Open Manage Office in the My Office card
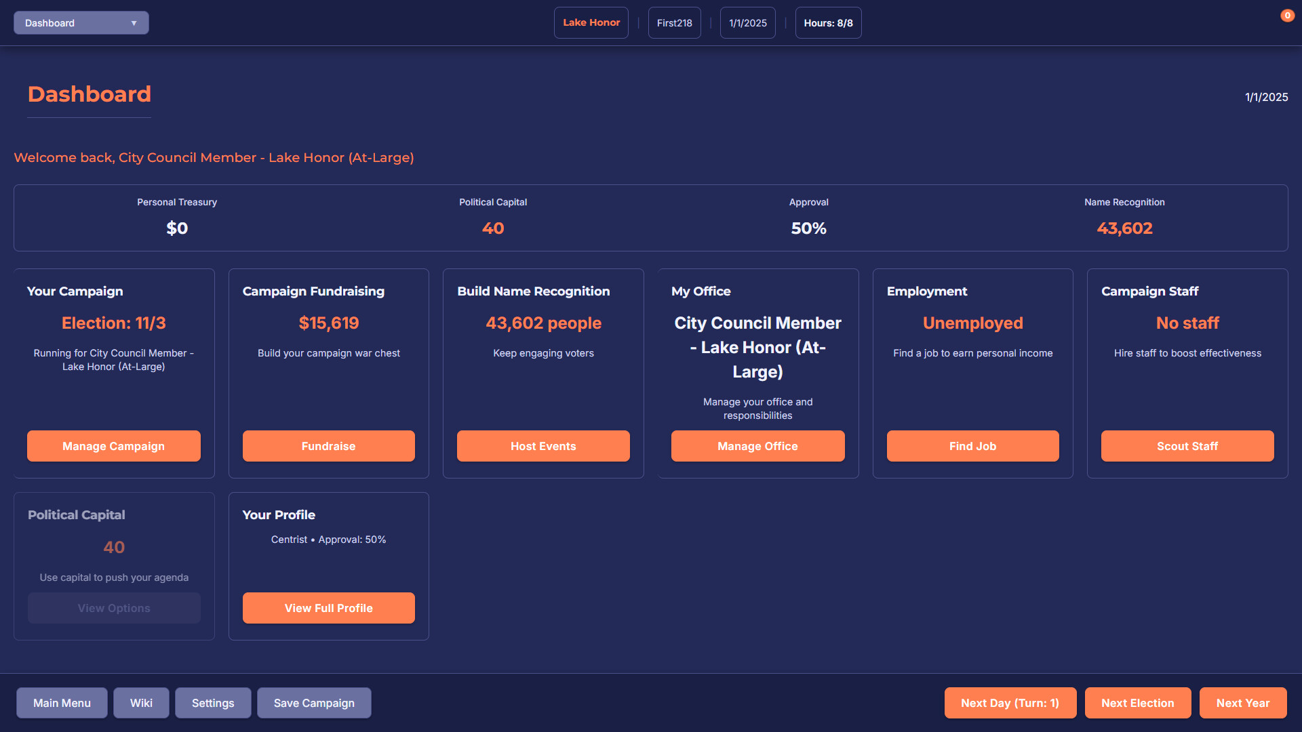Viewport: 1302px width, 732px height. tap(757, 446)
